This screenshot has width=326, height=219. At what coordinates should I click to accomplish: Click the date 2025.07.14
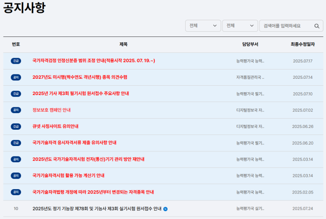303,77
